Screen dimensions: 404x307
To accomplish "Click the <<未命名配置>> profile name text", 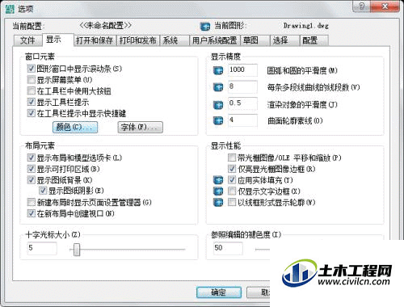I will tap(106, 26).
